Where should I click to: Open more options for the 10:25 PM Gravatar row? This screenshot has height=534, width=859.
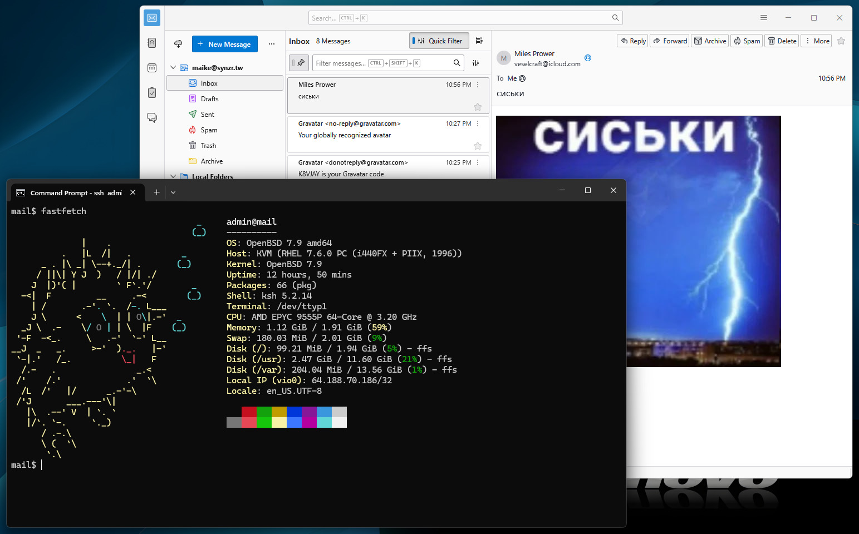click(478, 162)
